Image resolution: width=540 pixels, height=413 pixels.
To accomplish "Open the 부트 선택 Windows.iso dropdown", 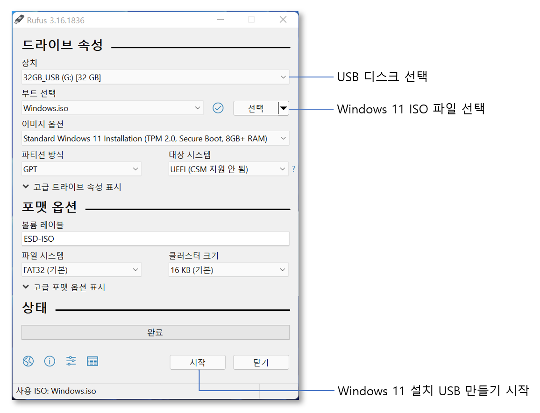I will 112,108.
